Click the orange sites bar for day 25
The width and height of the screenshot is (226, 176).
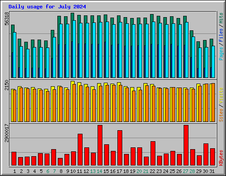[x=173, y=105]
